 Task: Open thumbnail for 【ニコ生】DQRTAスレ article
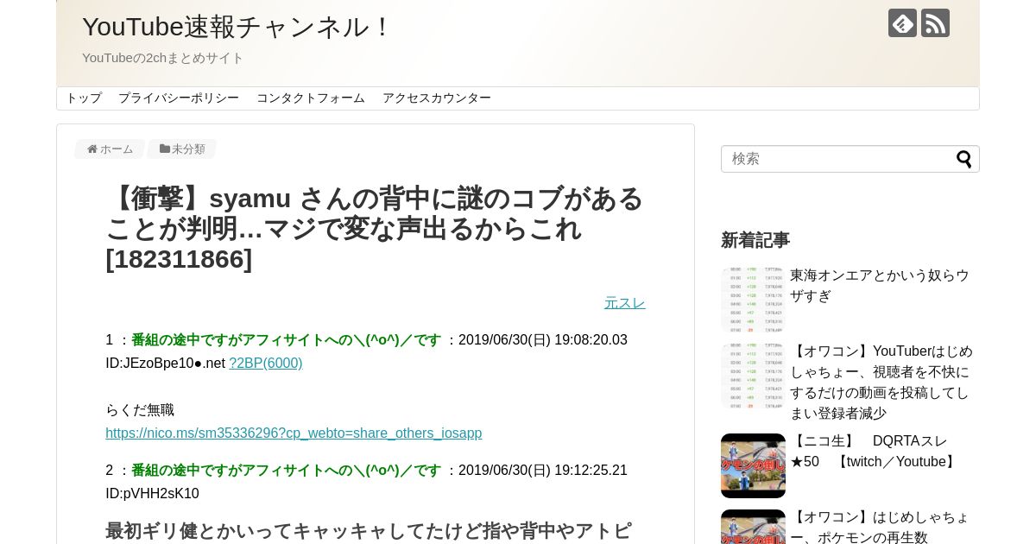[x=753, y=465]
